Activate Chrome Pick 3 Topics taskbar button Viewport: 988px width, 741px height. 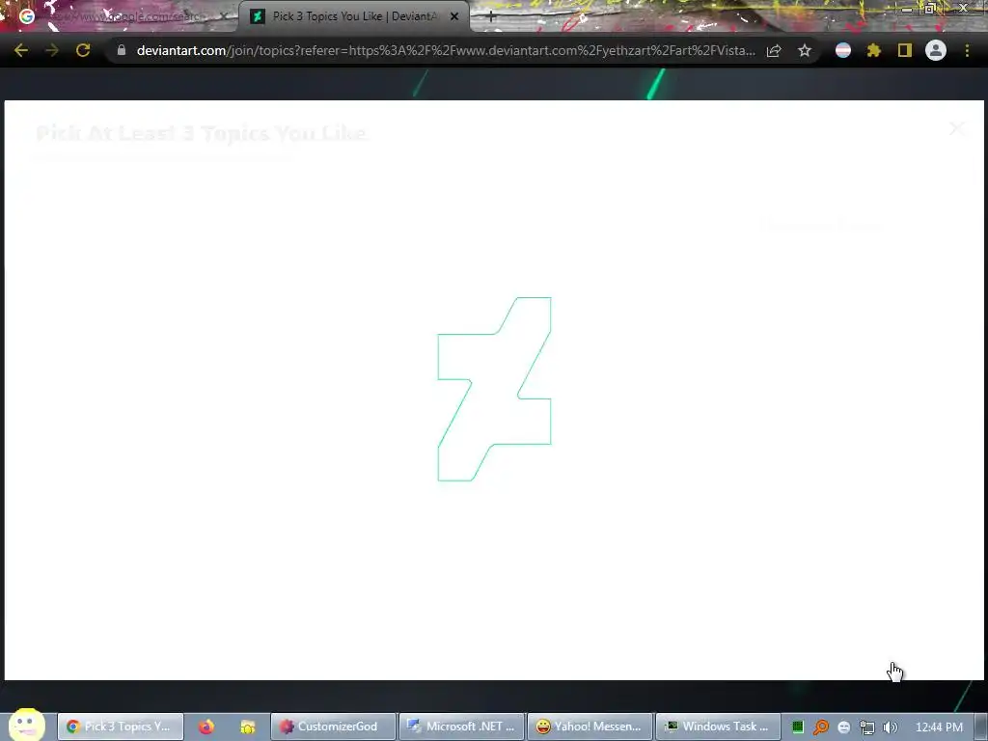(121, 727)
